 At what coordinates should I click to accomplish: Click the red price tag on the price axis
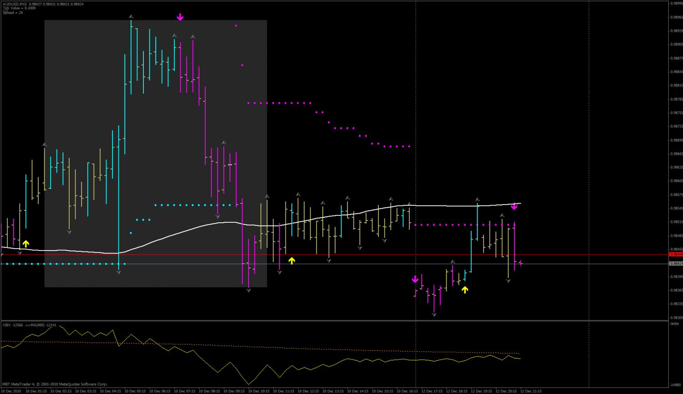coord(676,254)
